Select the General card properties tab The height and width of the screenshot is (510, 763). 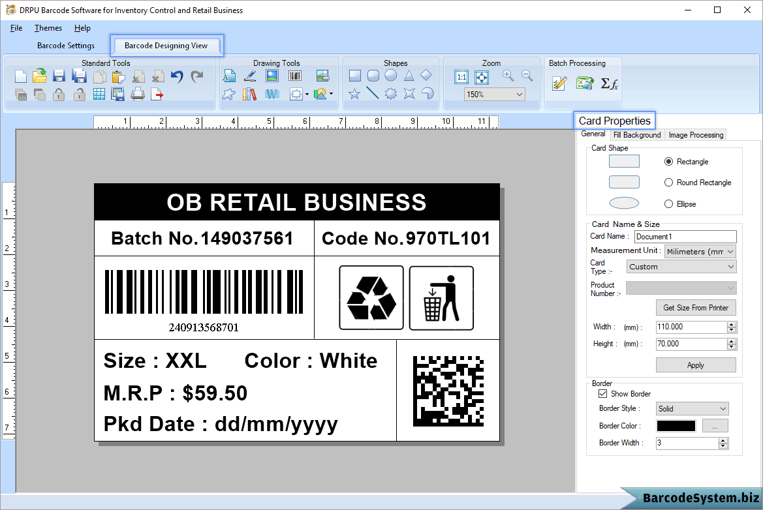pyautogui.click(x=593, y=134)
